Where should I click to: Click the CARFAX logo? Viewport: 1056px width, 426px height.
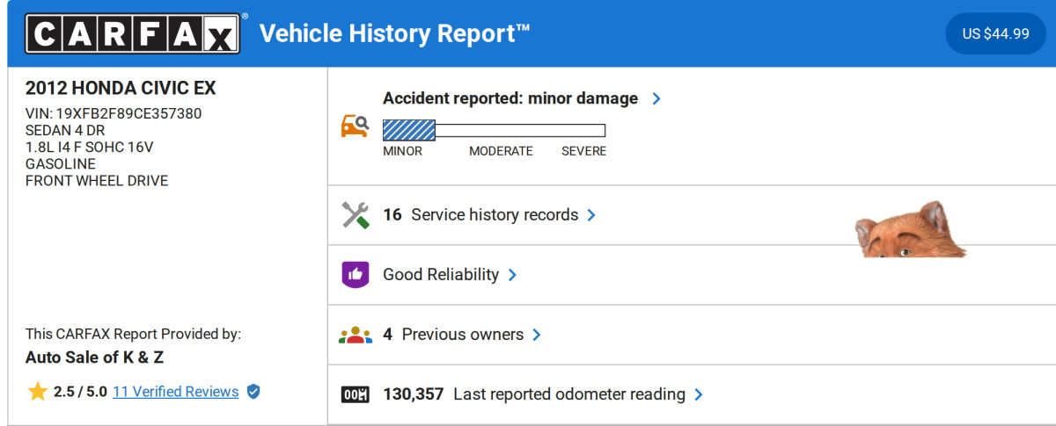coord(133,34)
